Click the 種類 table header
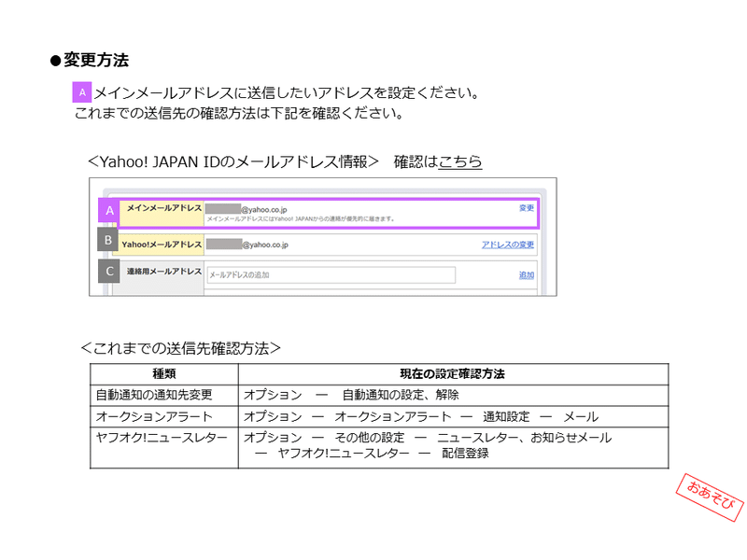Viewport: 747px width, 560px height. coord(164,374)
